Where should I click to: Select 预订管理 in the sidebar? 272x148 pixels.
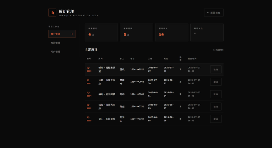pyautogui.click(x=62, y=34)
